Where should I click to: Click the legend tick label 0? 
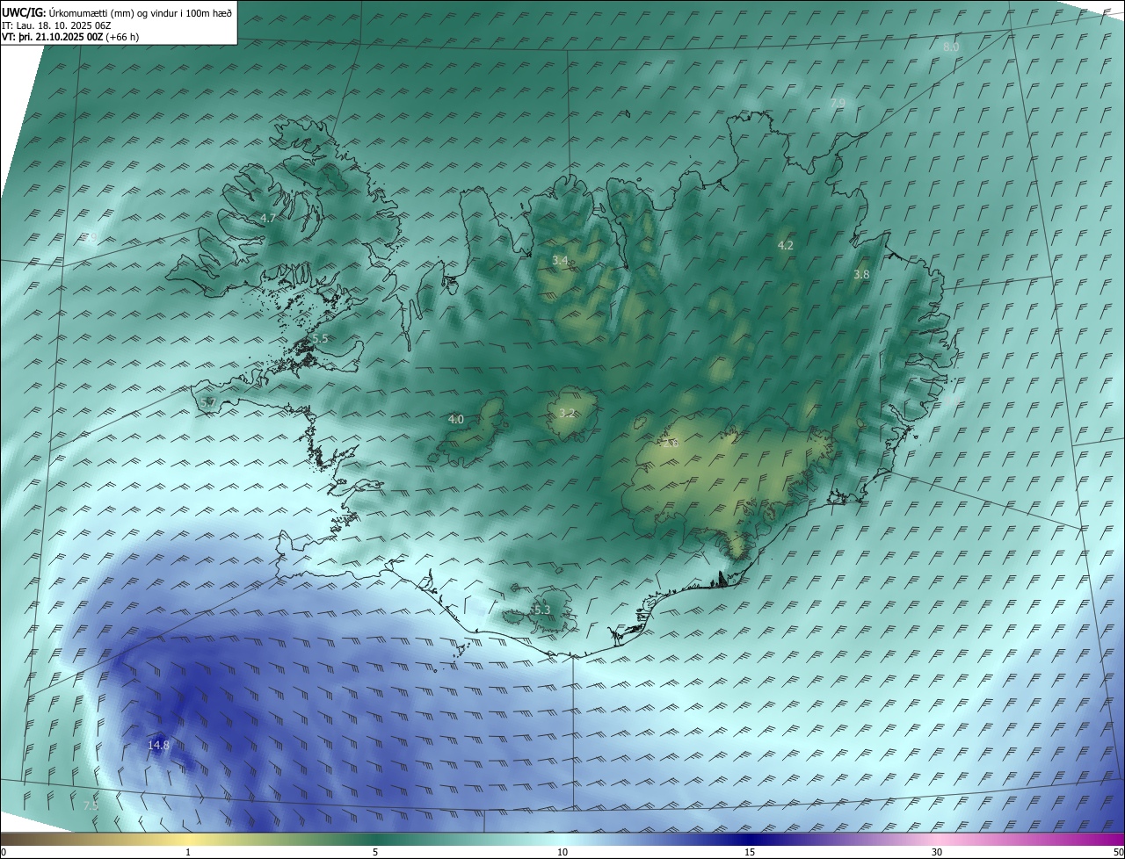pyautogui.click(x=4, y=852)
